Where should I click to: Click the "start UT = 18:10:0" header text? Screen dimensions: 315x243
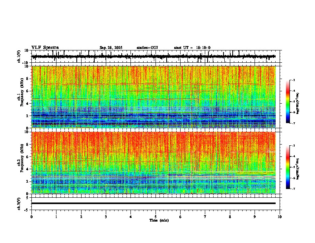[x=192, y=48]
